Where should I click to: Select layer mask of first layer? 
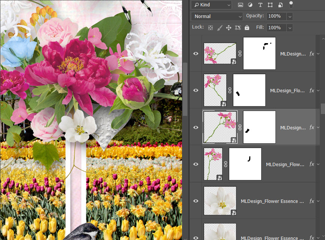(259, 53)
